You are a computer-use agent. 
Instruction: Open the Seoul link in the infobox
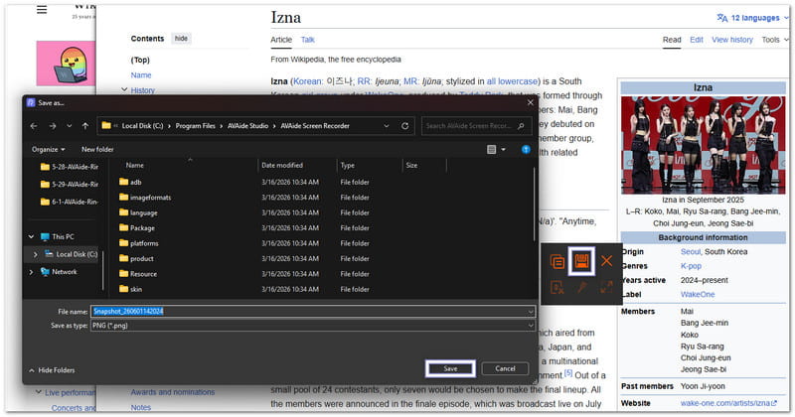tap(690, 252)
